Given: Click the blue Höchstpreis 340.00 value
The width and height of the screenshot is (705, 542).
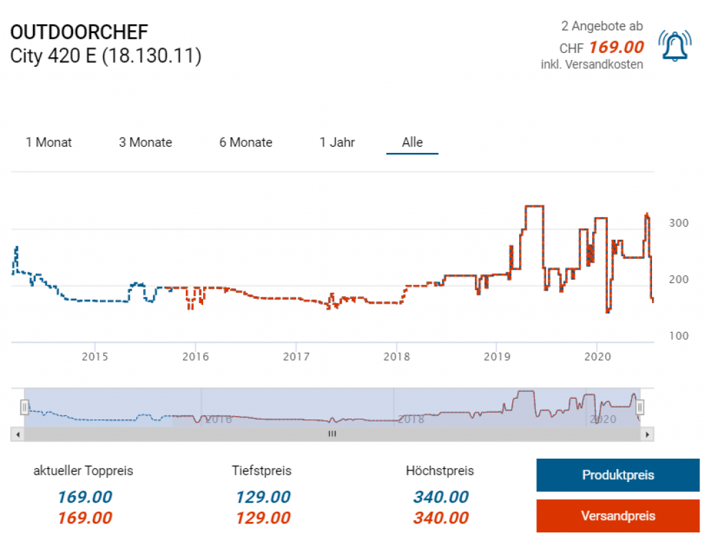Looking at the screenshot, I should point(441,497).
